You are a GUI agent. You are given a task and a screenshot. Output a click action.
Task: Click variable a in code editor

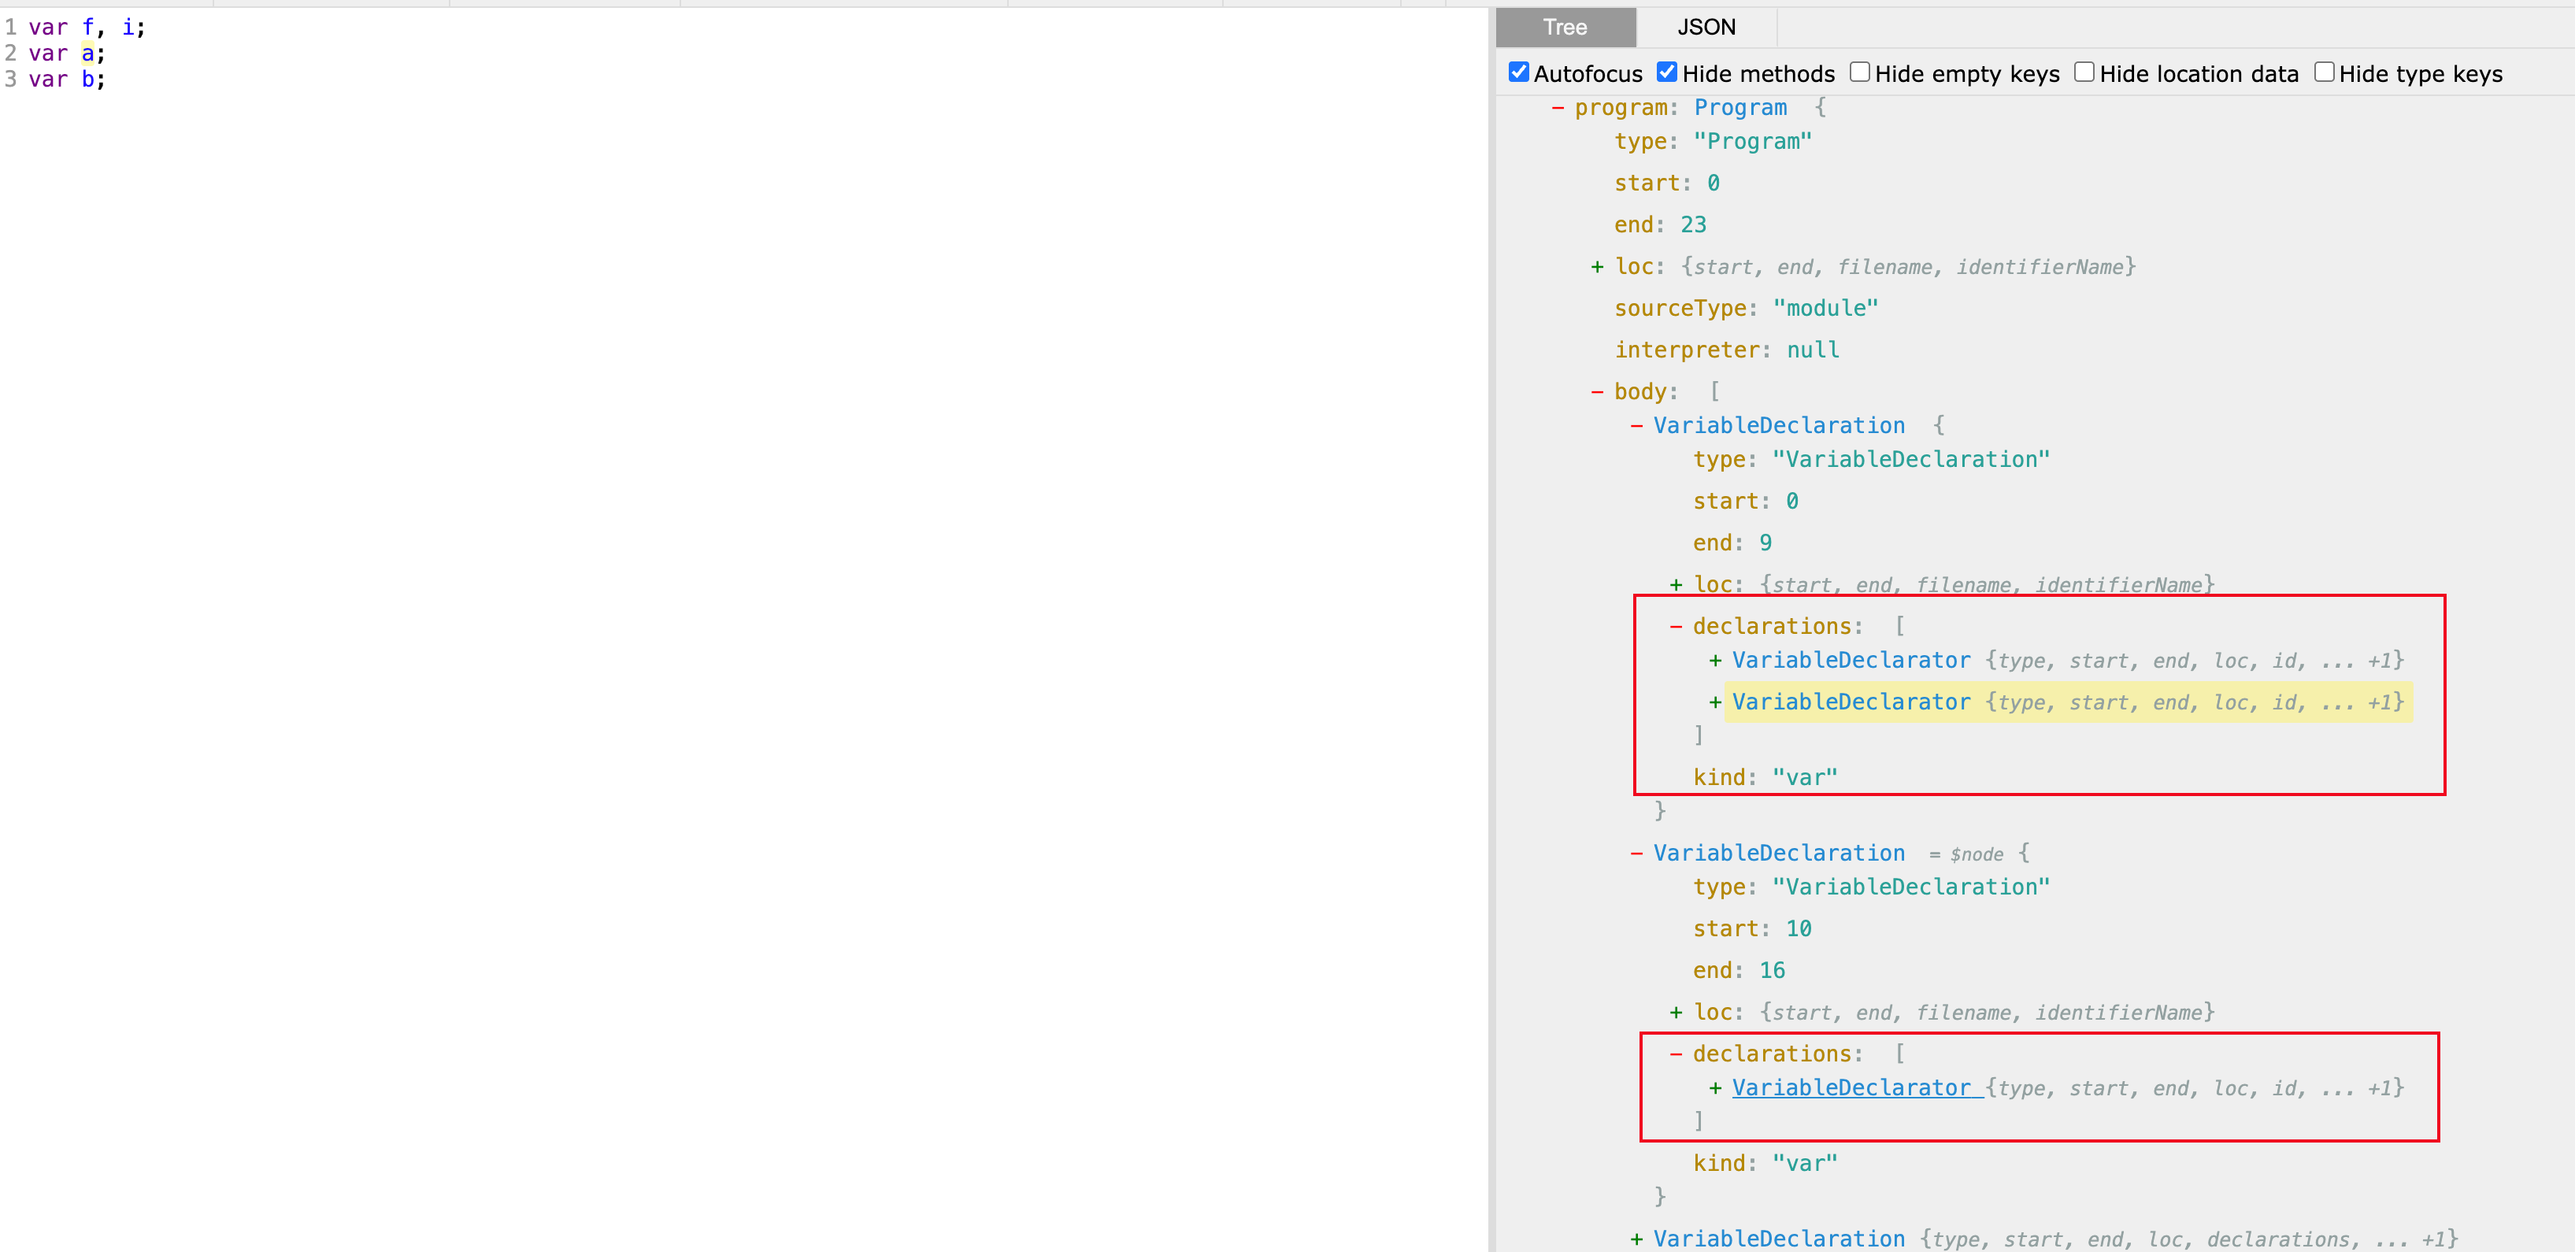point(88,53)
